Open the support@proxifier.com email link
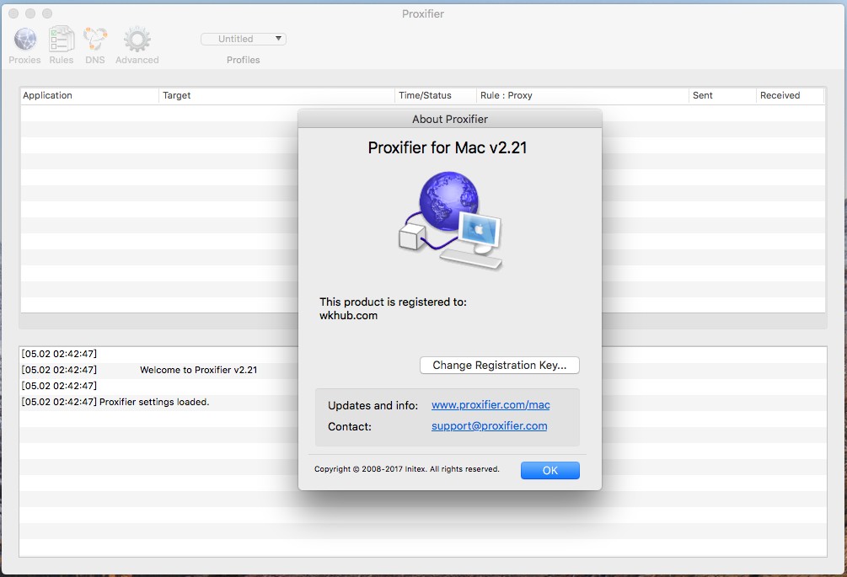This screenshot has height=577, width=847. tap(490, 426)
